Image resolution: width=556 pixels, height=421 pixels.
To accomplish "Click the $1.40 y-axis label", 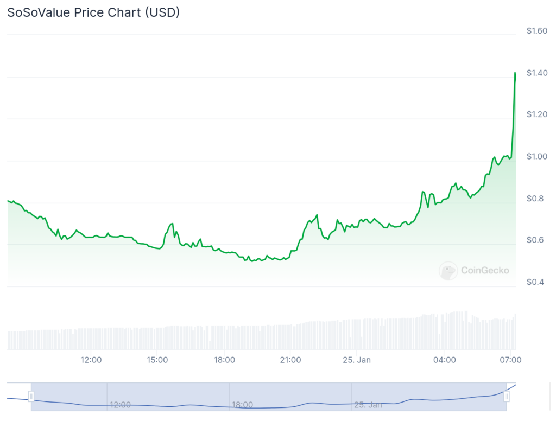I will pyautogui.click(x=536, y=73).
